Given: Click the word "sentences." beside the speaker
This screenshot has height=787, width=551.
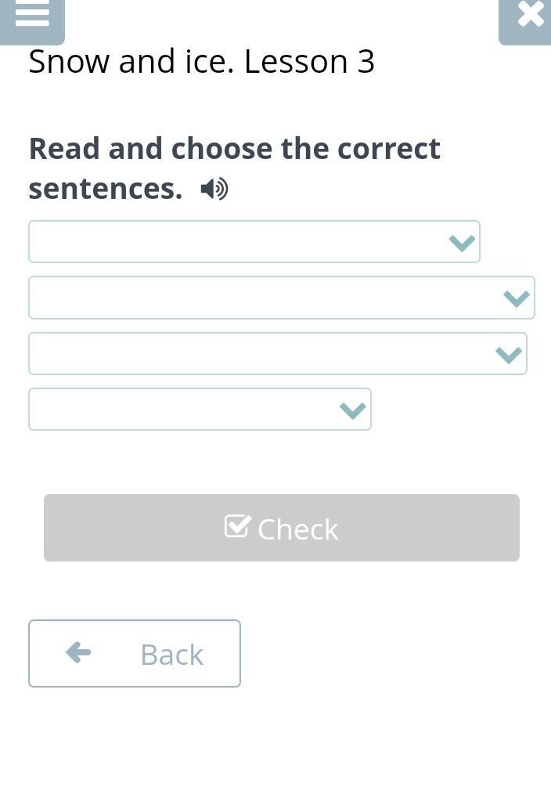Looking at the screenshot, I should pyautogui.click(x=105, y=189).
